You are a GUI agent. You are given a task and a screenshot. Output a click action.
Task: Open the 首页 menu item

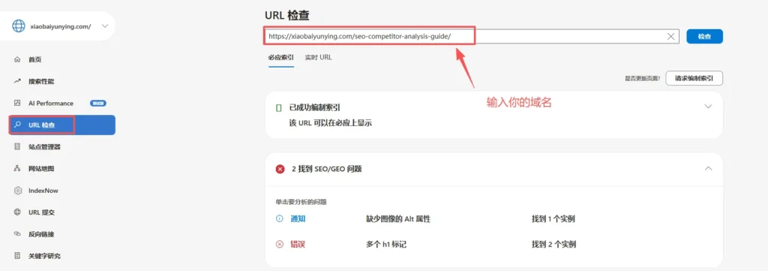pos(35,60)
